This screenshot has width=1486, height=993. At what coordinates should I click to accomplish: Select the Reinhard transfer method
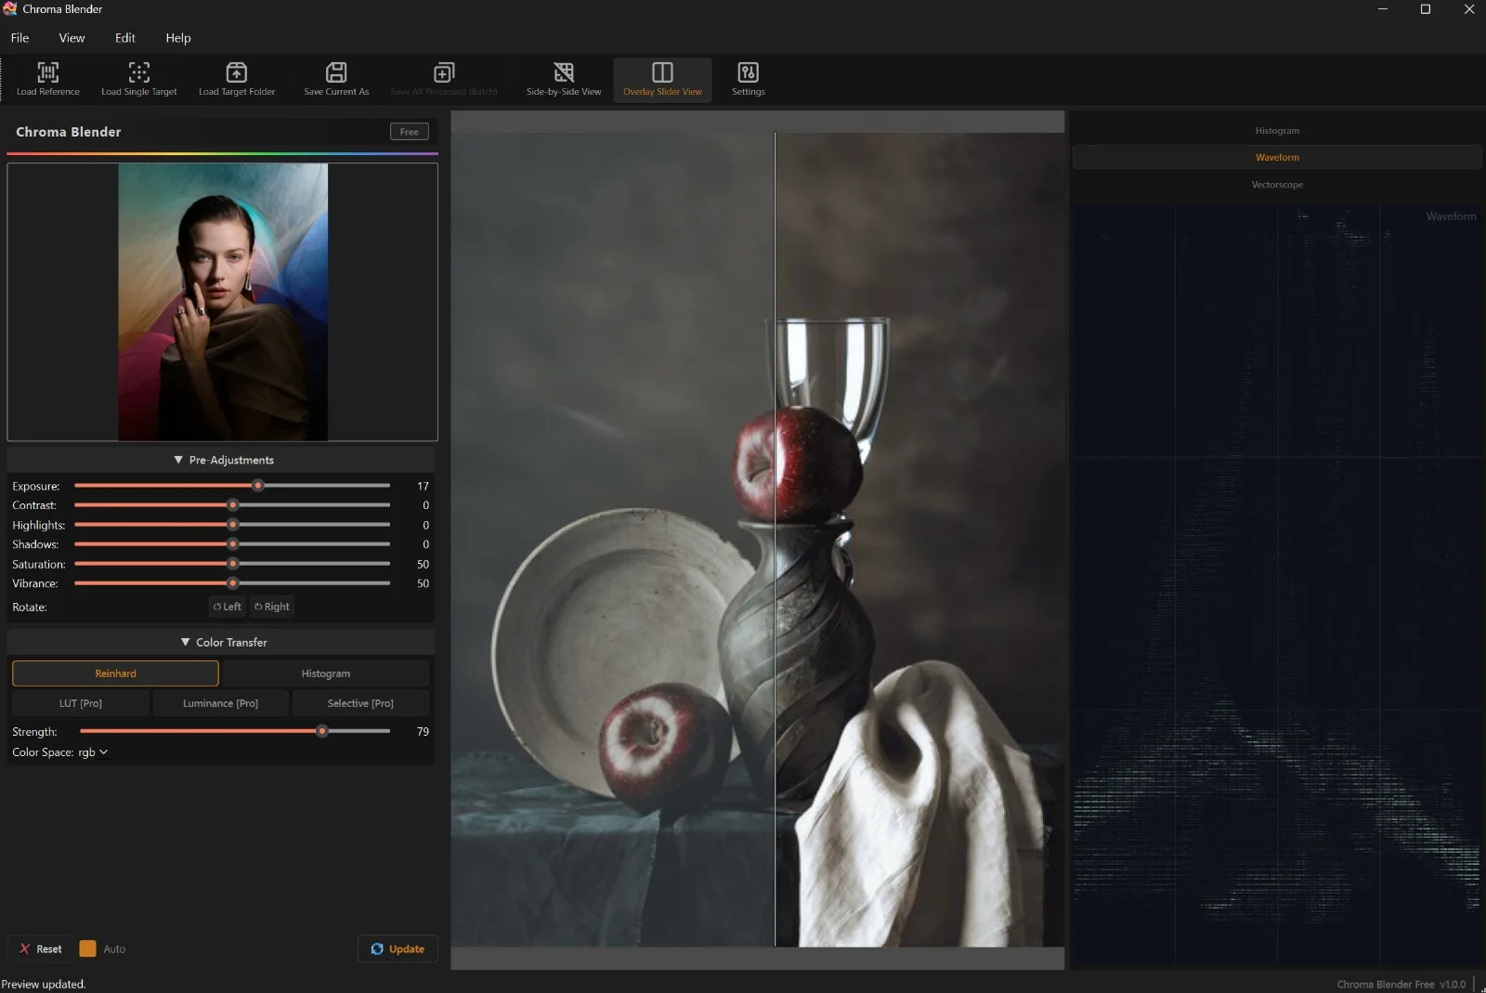(115, 673)
